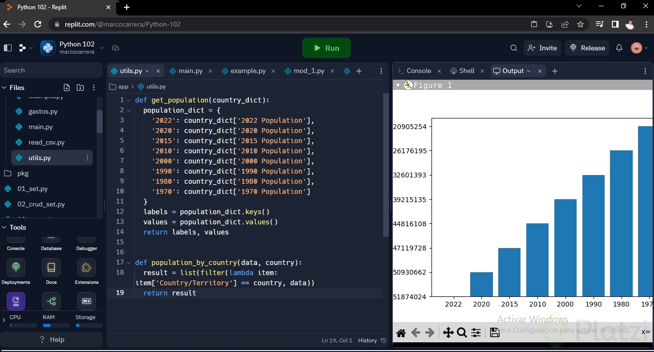Click the Release button
Image resolution: width=654 pixels, height=352 pixels.
pyautogui.click(x=588, y=48)
